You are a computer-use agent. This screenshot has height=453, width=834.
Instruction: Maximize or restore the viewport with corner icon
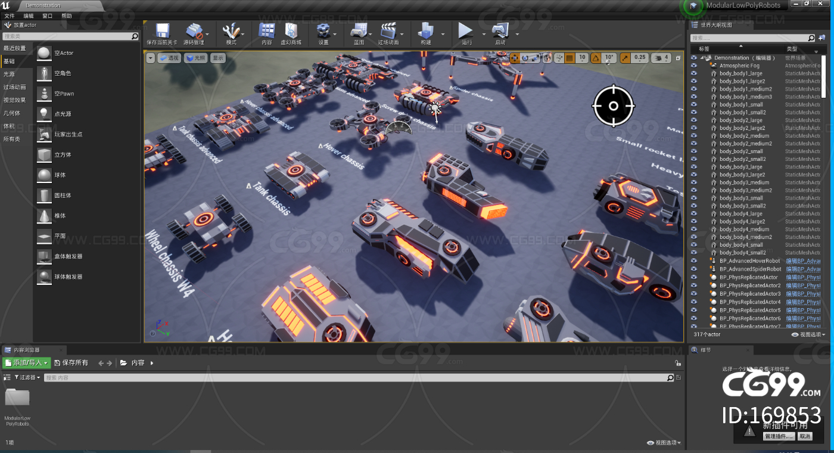point(678,58)
